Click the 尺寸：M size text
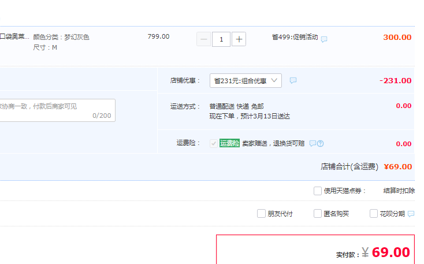 point(45,47)
